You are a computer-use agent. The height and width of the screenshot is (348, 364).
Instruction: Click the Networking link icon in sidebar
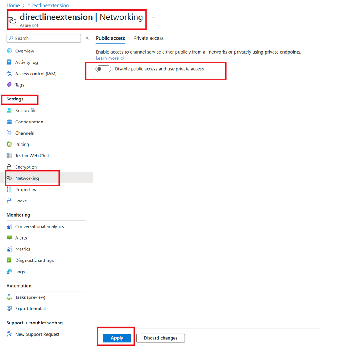pos(9,178)
